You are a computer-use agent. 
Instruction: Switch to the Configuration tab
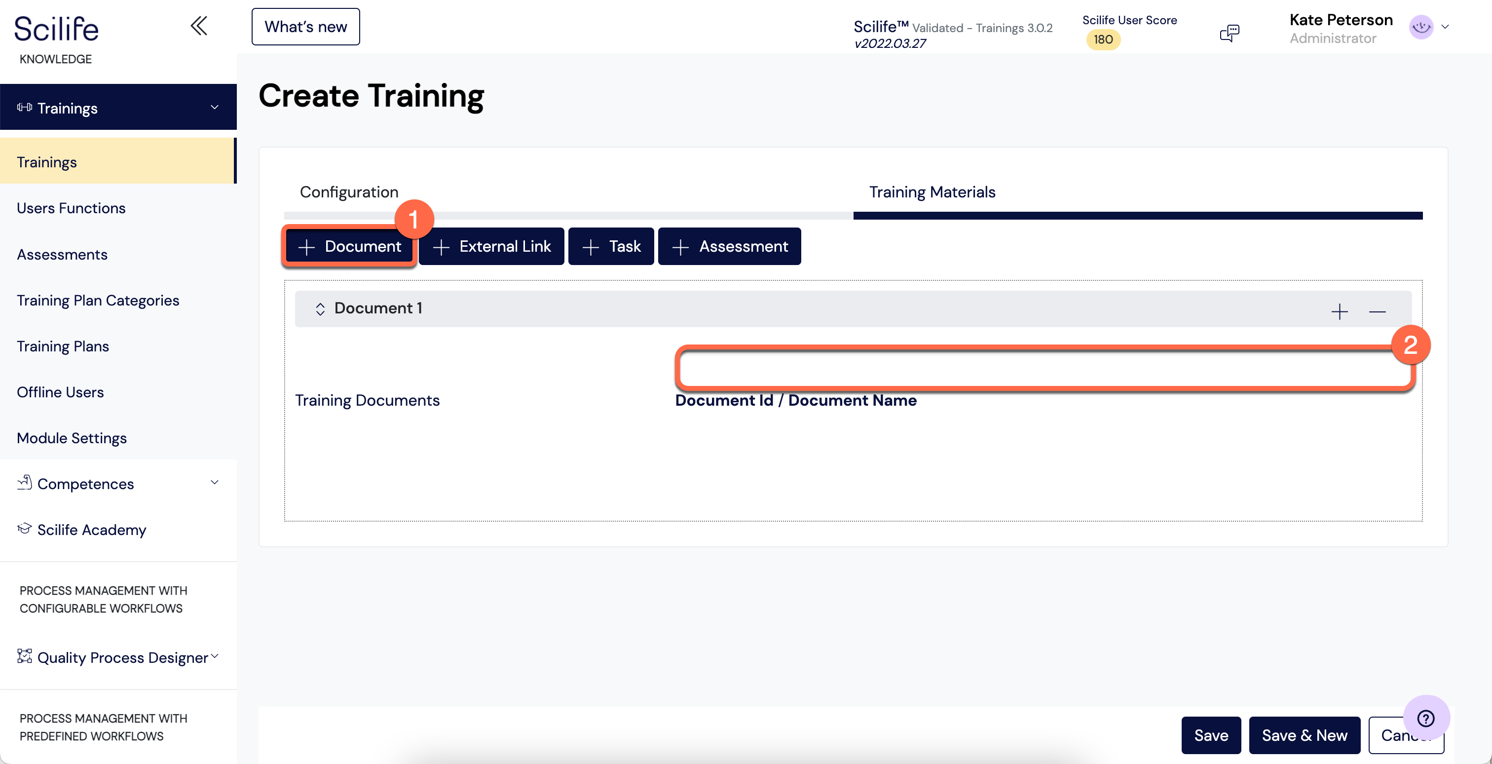click(349, 191)
